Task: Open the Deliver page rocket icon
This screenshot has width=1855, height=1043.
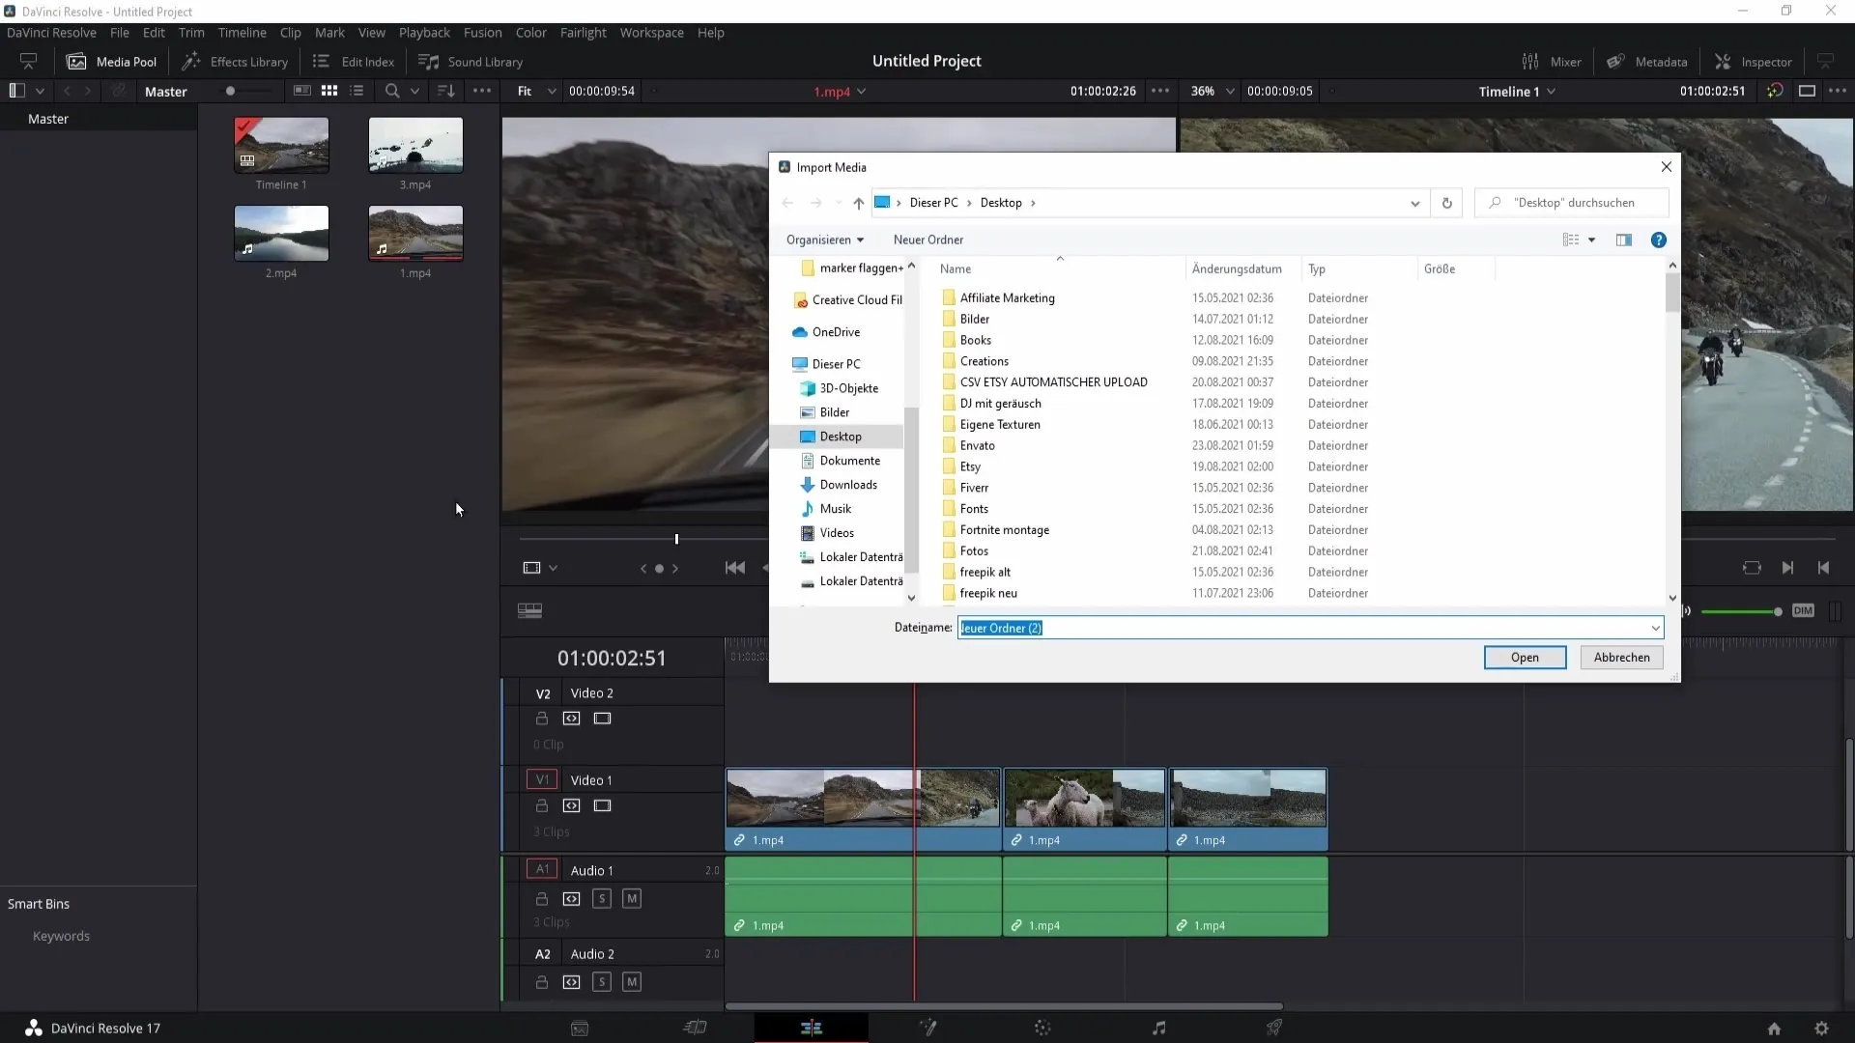Action: 1274,1028
